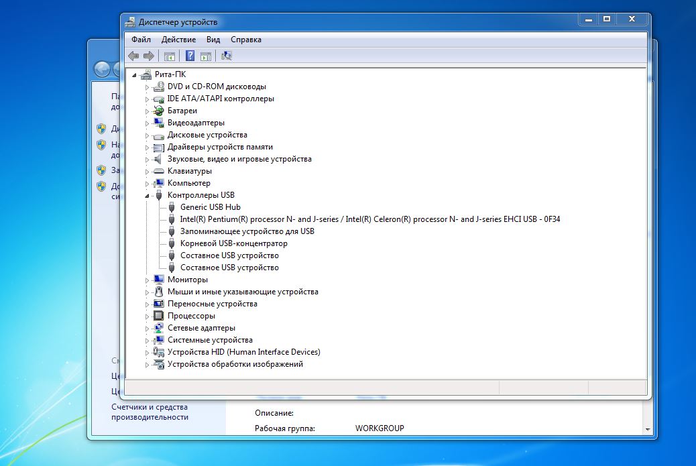Open the Действие menu
Image resolution: width=696 pixels, height=466 pixels.
pos(178,40)
